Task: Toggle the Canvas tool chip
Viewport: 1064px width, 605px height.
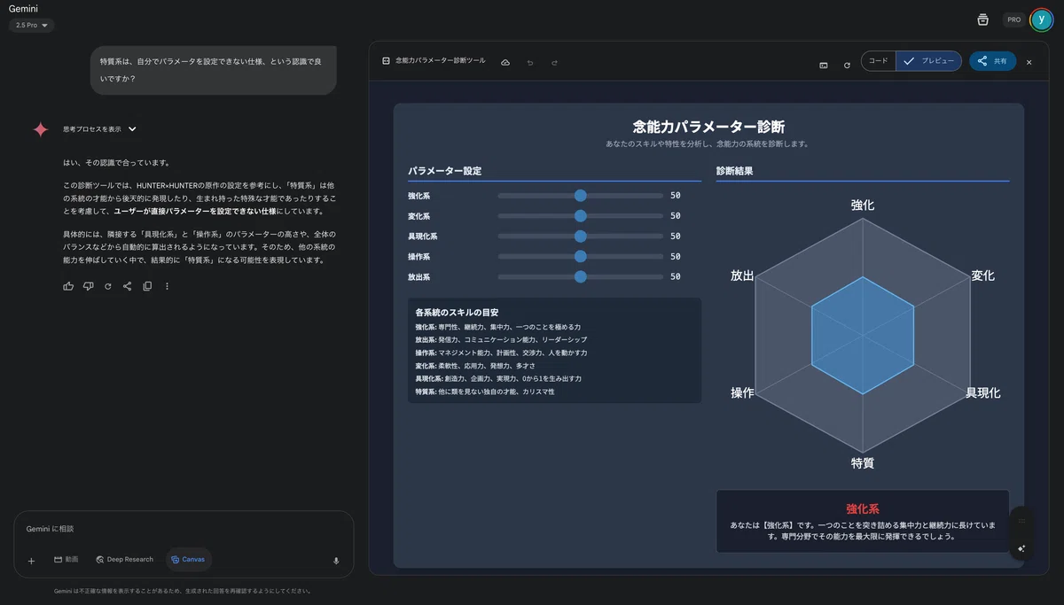Action: click(188, 560)
